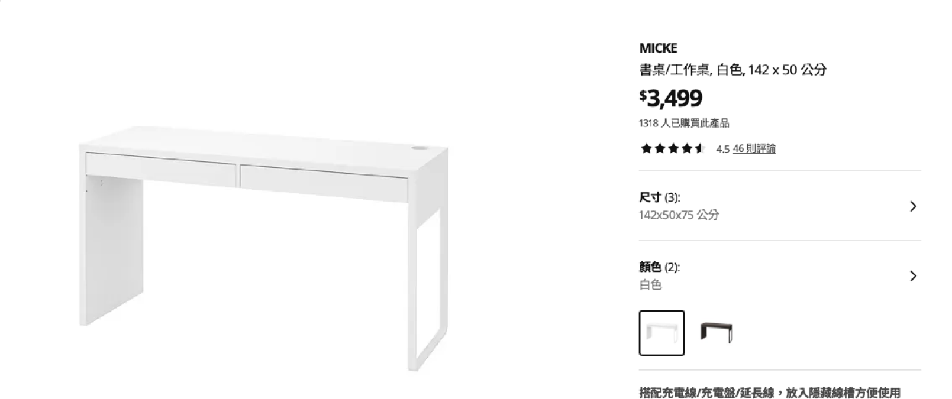Open the 顏色 (2) color row
Screen dimensions: 952x399
(780, 275)
